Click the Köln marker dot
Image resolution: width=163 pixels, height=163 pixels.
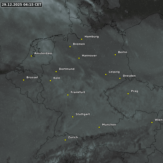(50, 81)
